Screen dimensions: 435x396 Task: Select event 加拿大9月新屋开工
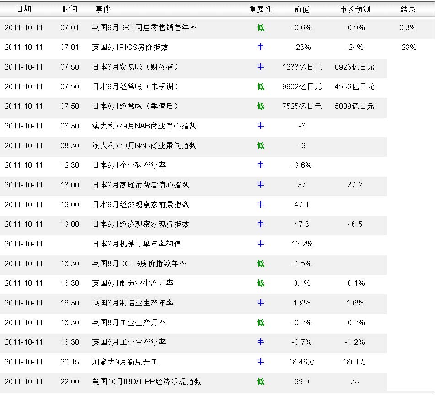pyautogui.click(x=125, y=362)
